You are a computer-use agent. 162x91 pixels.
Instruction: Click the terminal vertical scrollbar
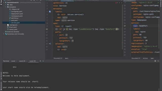(x=159, y=89)
